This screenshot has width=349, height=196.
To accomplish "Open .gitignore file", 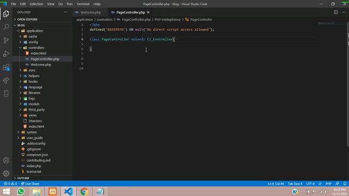I will point(34,149).
